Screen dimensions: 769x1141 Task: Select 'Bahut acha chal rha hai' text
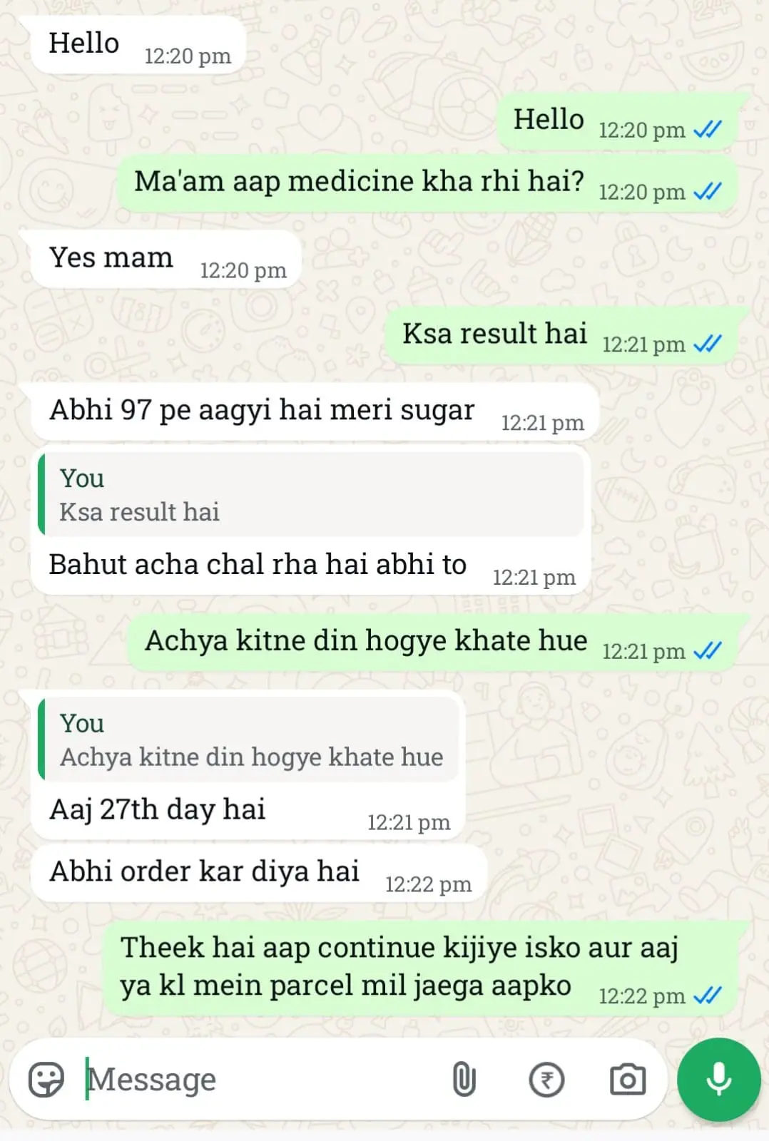point(258,565)
